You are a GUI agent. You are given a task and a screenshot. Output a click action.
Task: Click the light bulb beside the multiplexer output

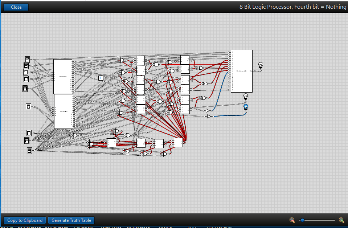click(260, 65)
